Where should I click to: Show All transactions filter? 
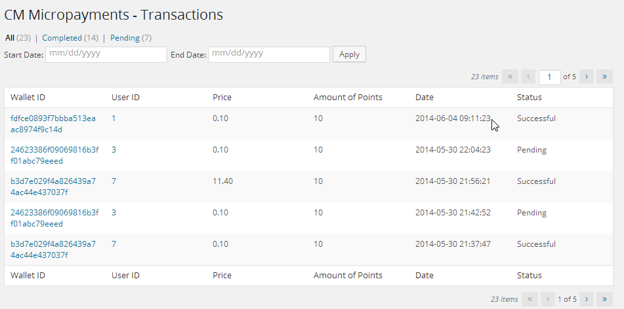point(10,38)
